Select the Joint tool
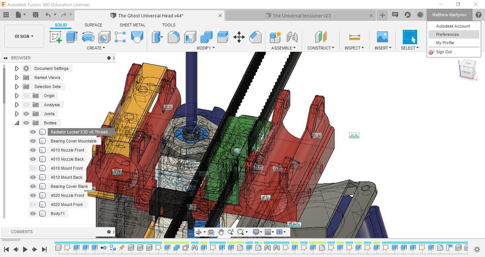485x257 pixels. tap(292, 37)
